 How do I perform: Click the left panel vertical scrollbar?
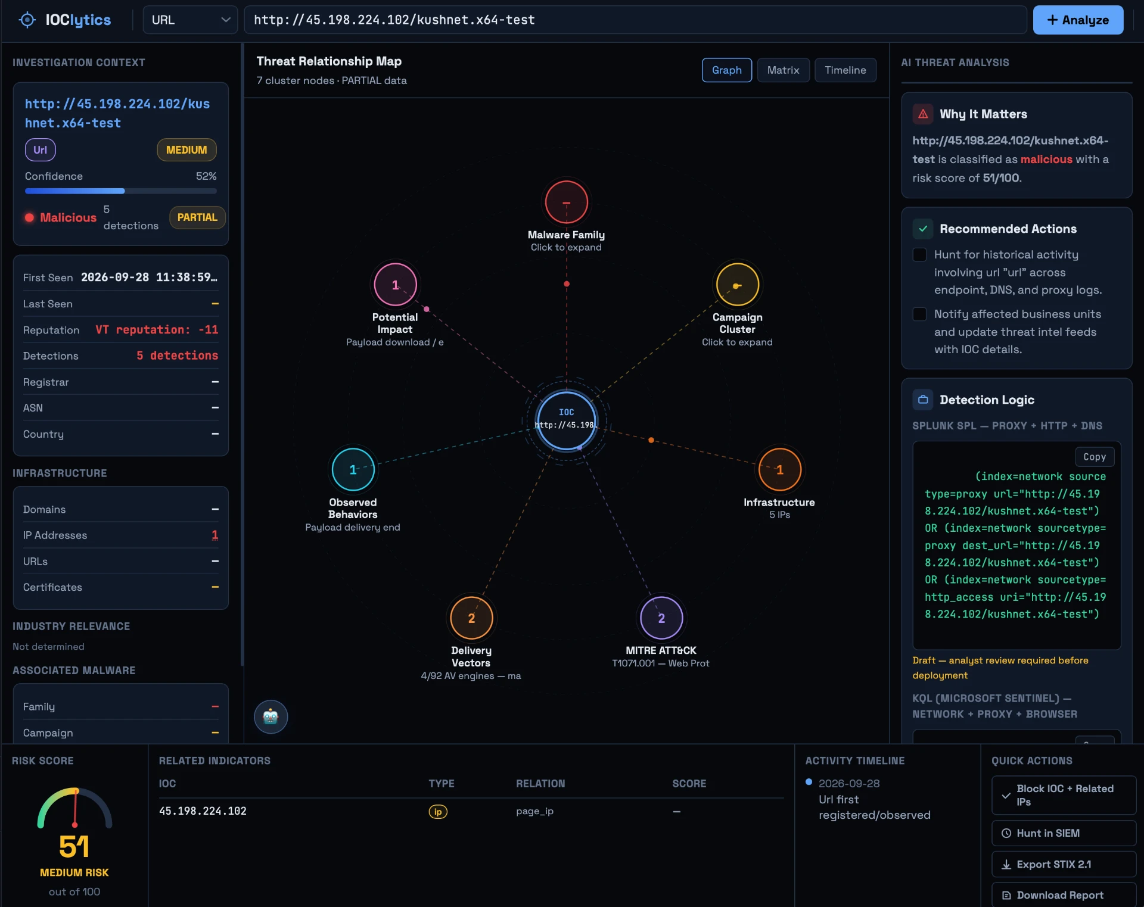click(x=242, y=354)
